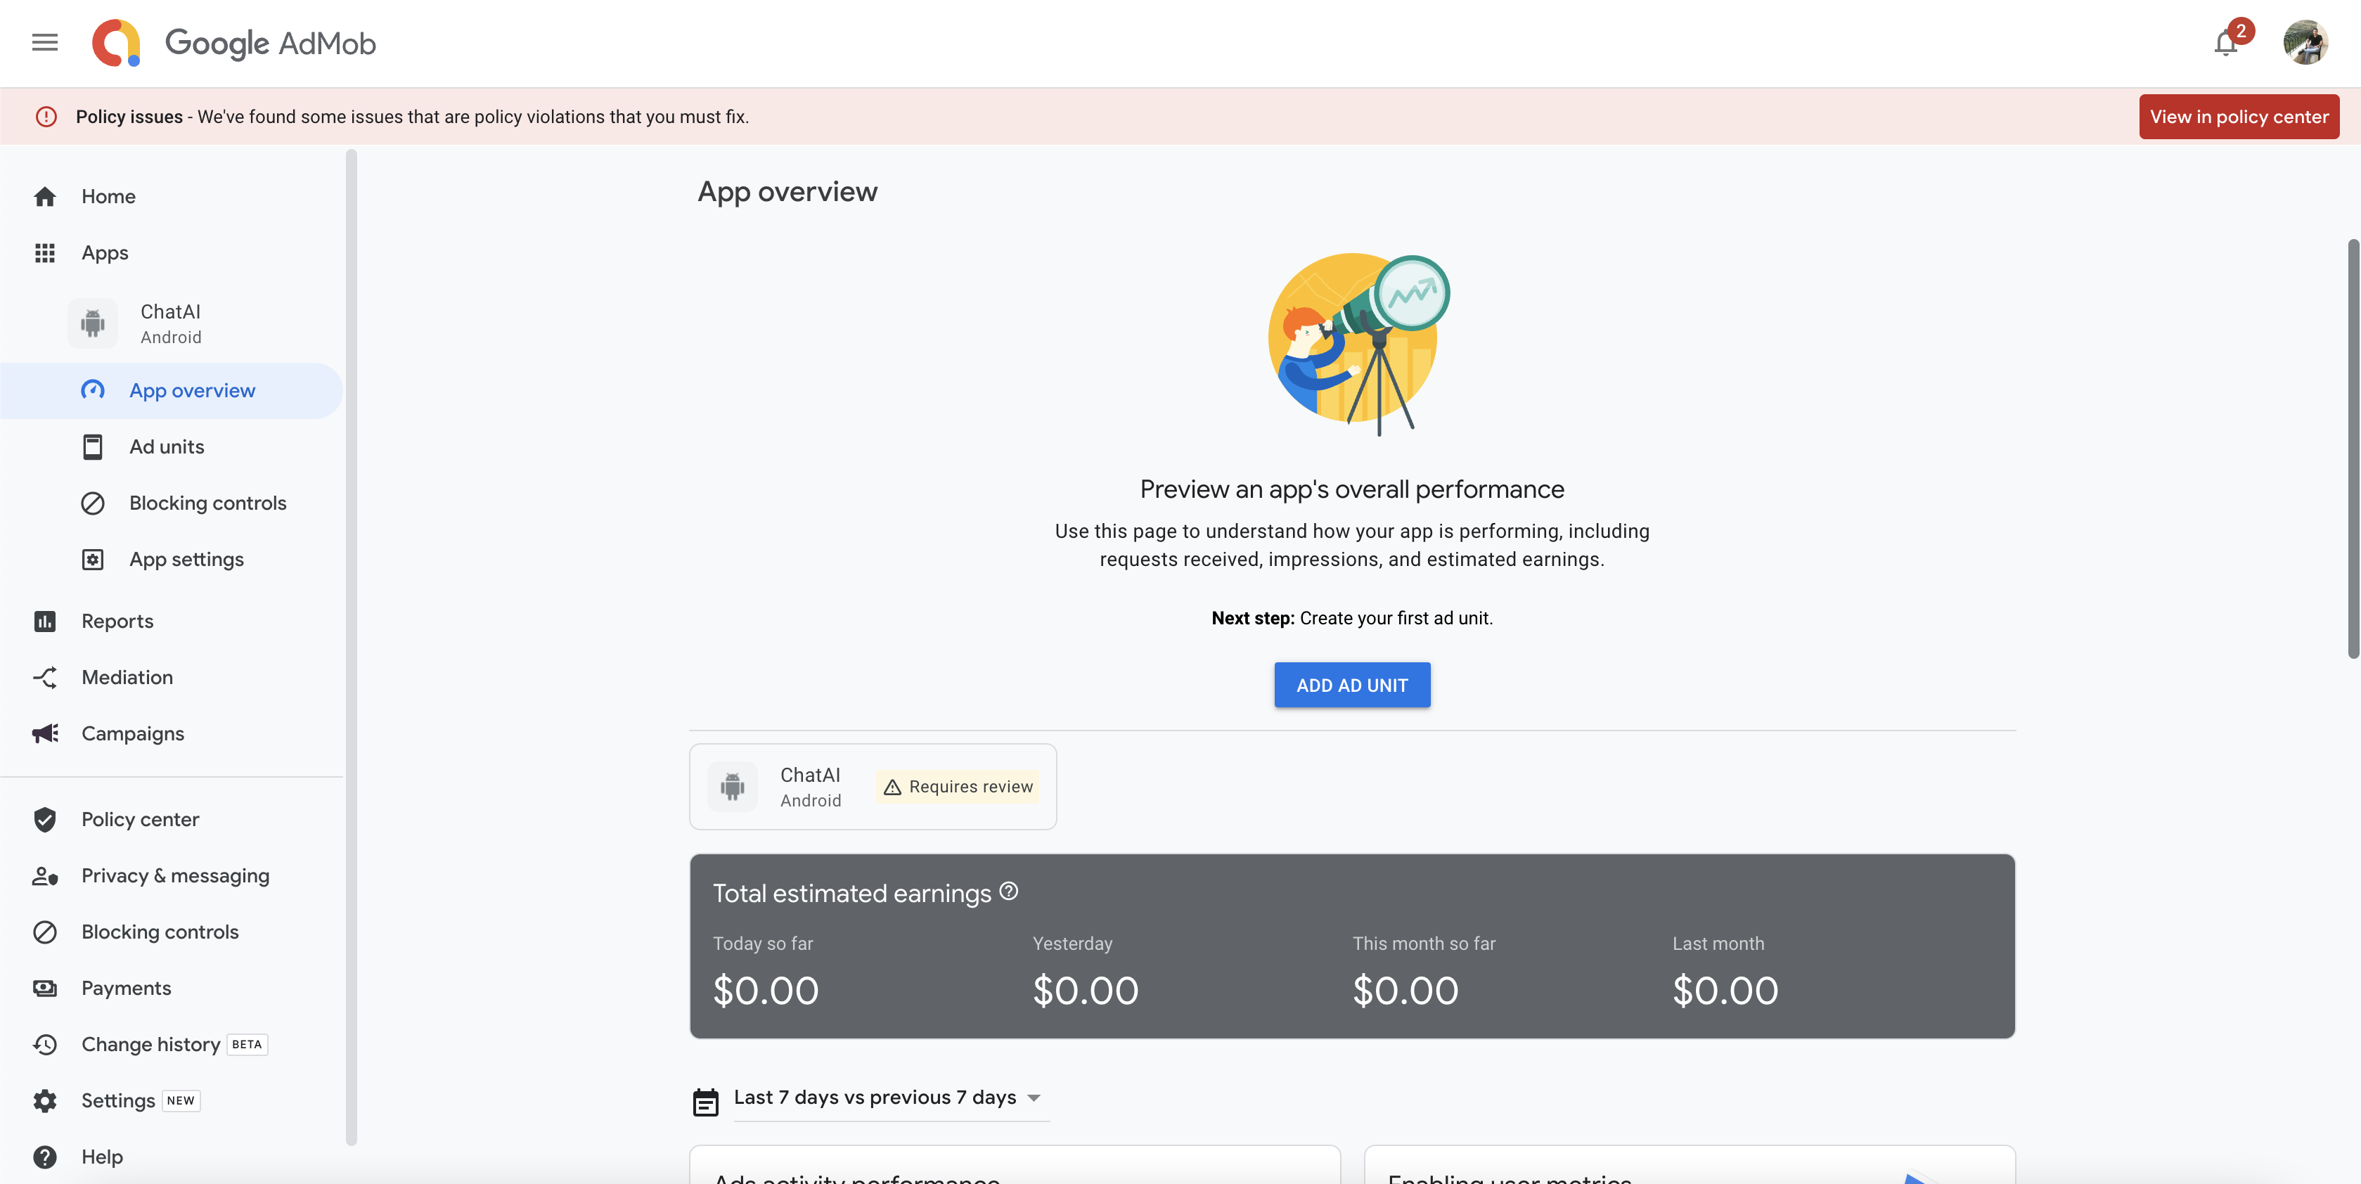The width and height of the screenshot is (2361, 1184).
Task: Click the App overview gauge icon
Action: pos(93,390)
